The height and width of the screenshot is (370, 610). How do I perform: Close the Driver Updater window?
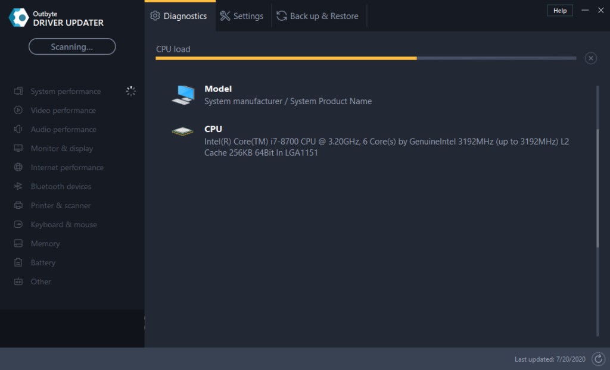600,11
